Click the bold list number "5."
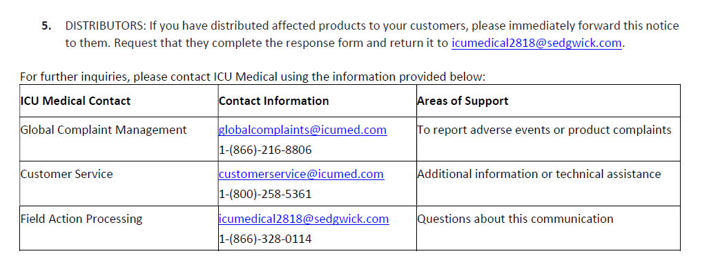The image size is (709, 276). [x=46, y=26]
